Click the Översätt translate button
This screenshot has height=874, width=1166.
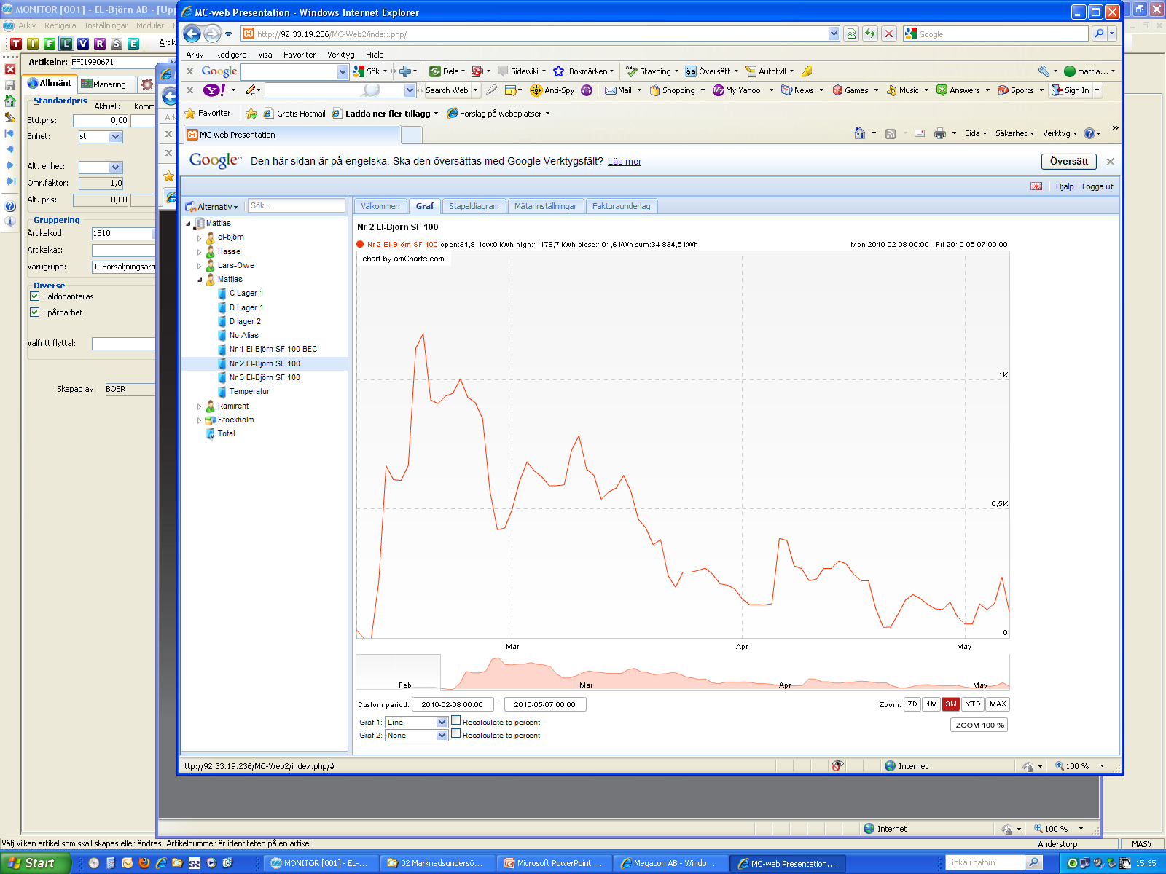click(1069, 162)
